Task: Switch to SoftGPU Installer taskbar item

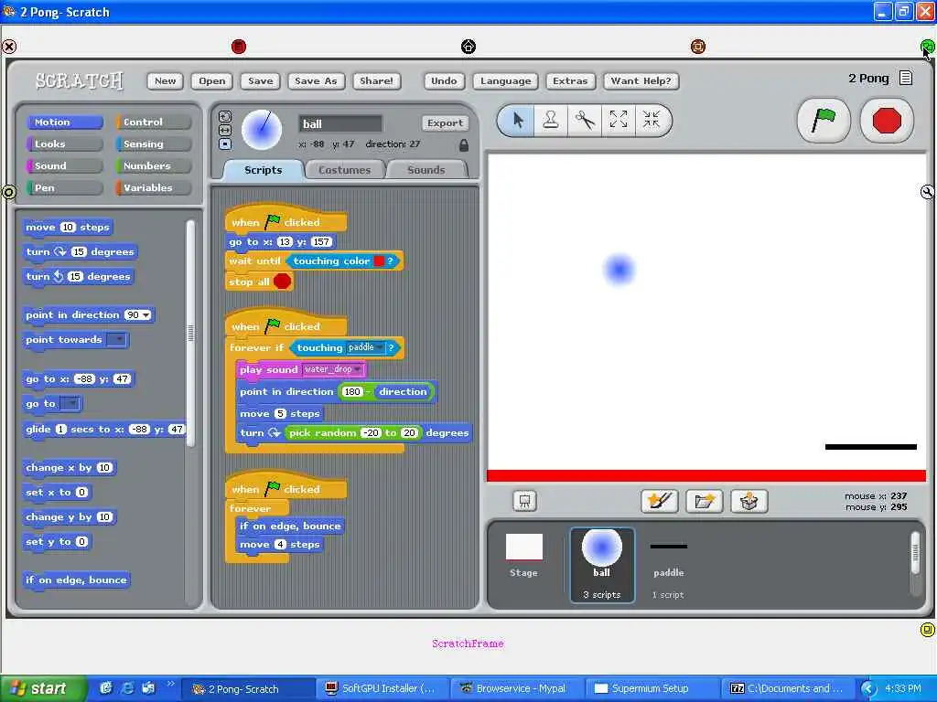Action: pyautogui.click(x=381, y=688)
